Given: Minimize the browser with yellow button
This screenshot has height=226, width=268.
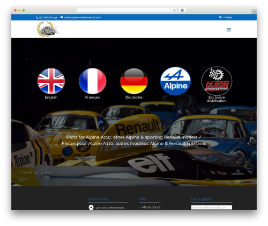Looking at the screenshot, I should 19,11.
